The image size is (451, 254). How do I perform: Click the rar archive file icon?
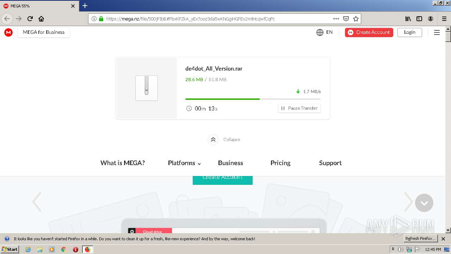pos(147,88)
